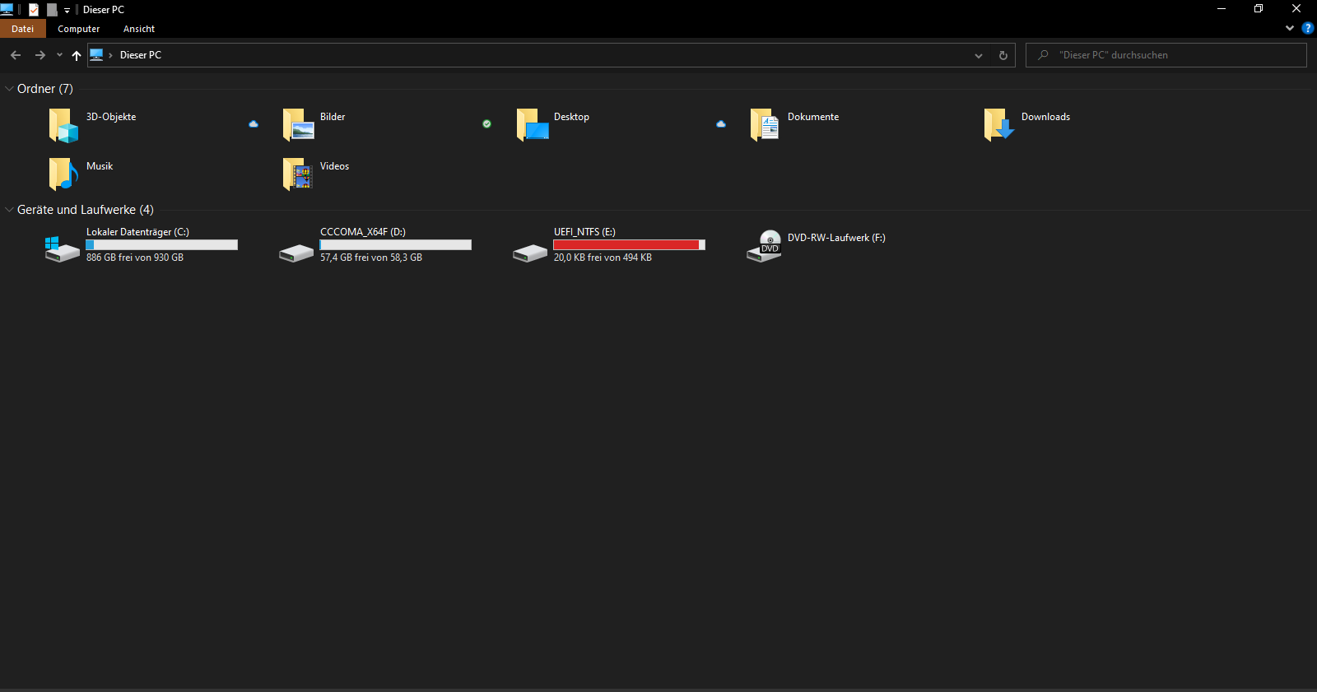1317x692 pixels.
Task: Click the search magnifier icon
Action: coord(1043,55)
